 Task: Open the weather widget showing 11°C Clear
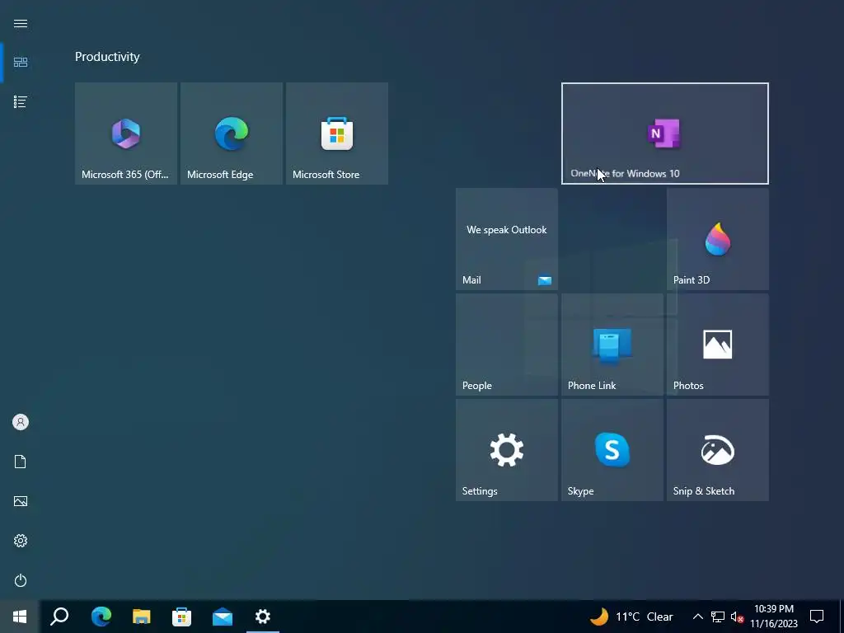point(631,617)
